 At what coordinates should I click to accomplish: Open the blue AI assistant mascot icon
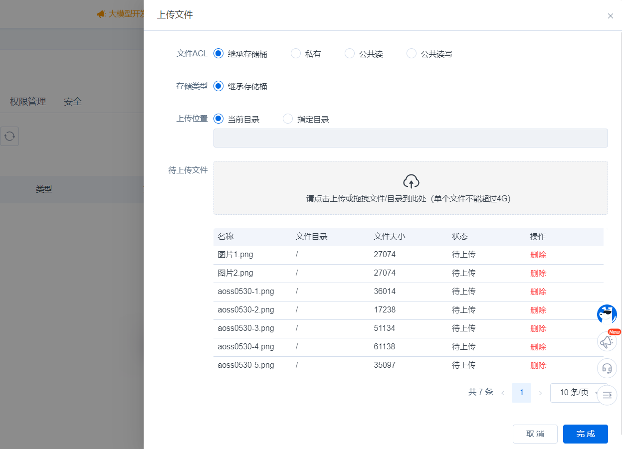pos(607,314)
